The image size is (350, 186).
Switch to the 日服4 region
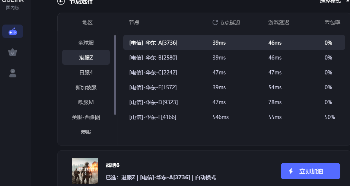point(86,73)
